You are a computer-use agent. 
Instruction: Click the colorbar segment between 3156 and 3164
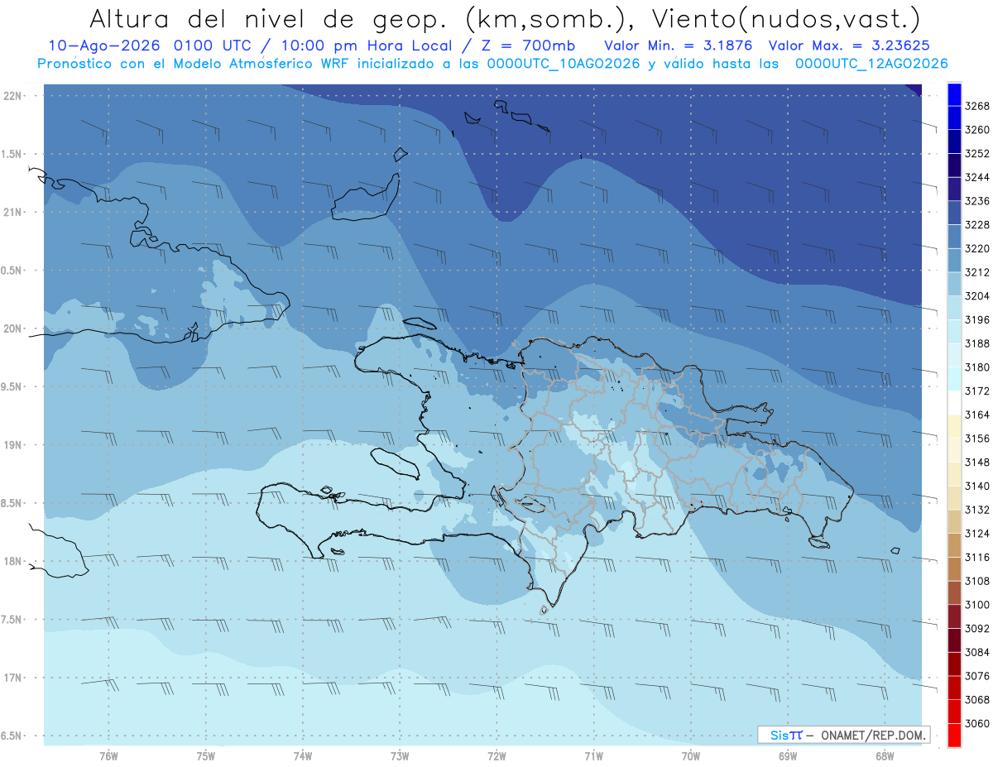(953, 426)
